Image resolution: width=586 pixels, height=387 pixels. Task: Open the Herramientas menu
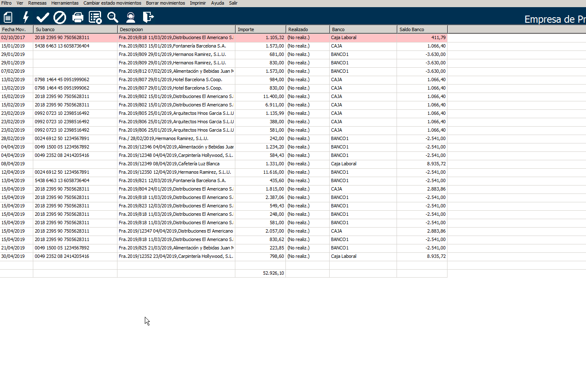(65, 3)
